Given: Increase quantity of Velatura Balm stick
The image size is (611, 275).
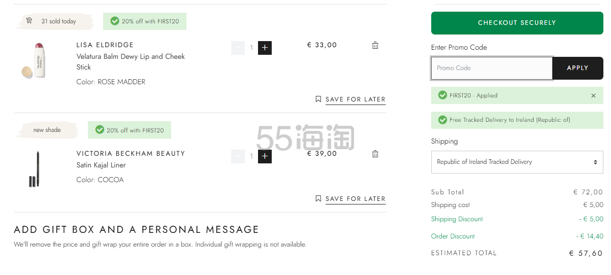Looking at the screenshot, I should 265,48.
